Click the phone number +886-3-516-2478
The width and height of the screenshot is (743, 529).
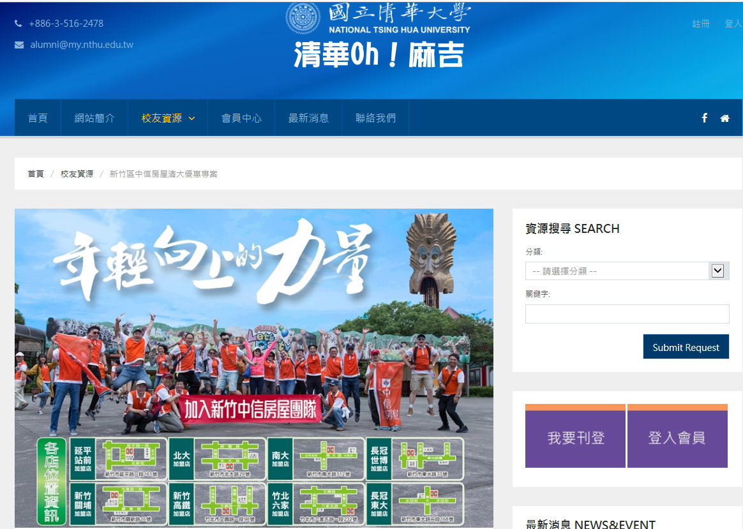point(66,23)
